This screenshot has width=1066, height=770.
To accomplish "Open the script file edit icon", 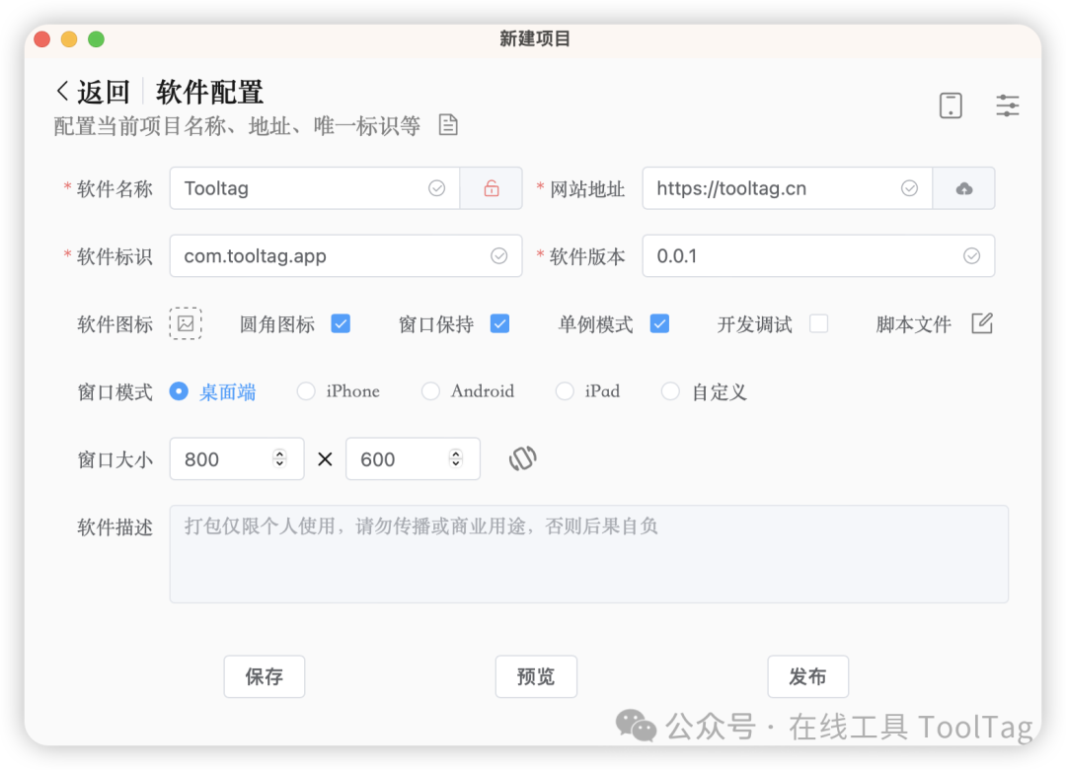I will click(x=981, y=323).
